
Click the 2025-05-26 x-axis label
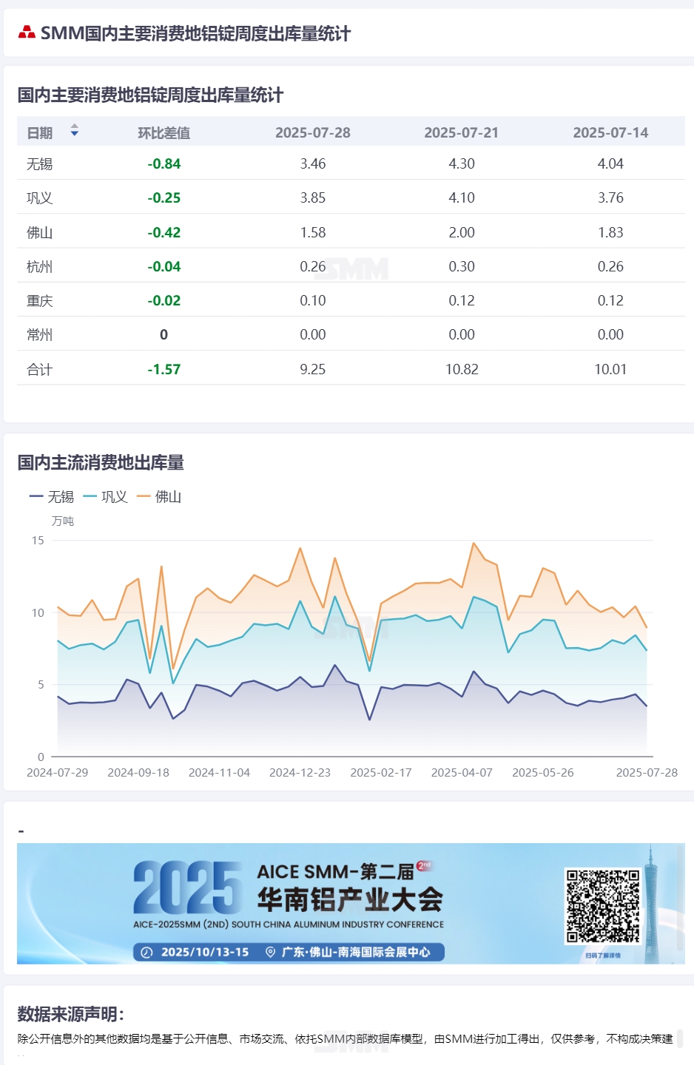click(543, 773)
